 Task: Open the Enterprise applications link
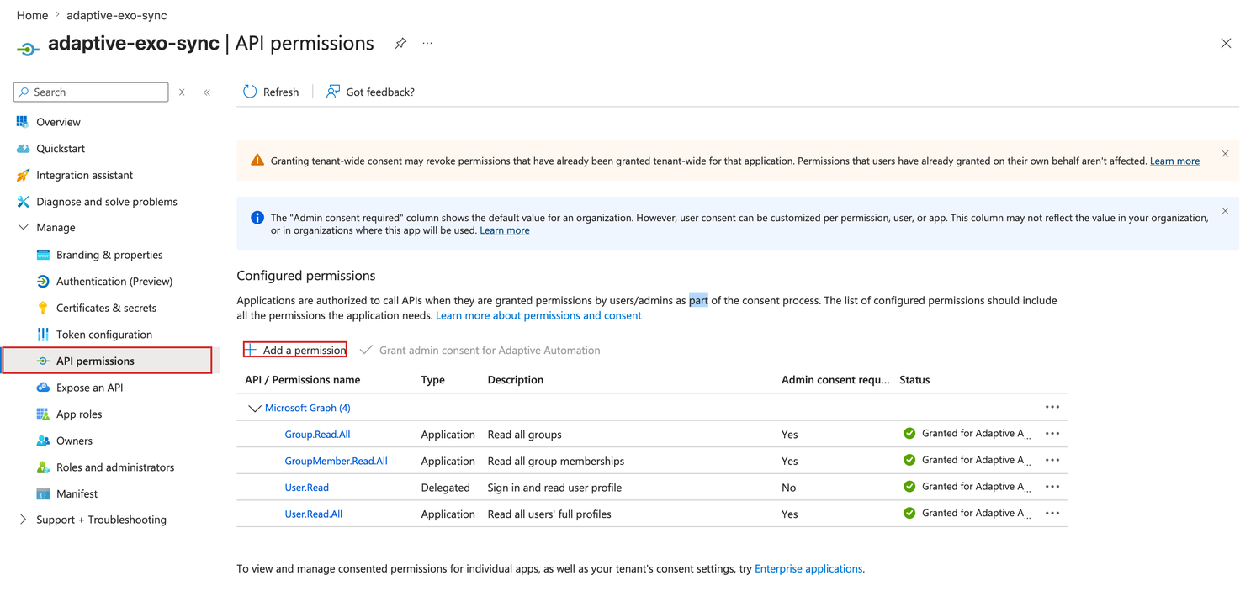[x=808, y=568]
